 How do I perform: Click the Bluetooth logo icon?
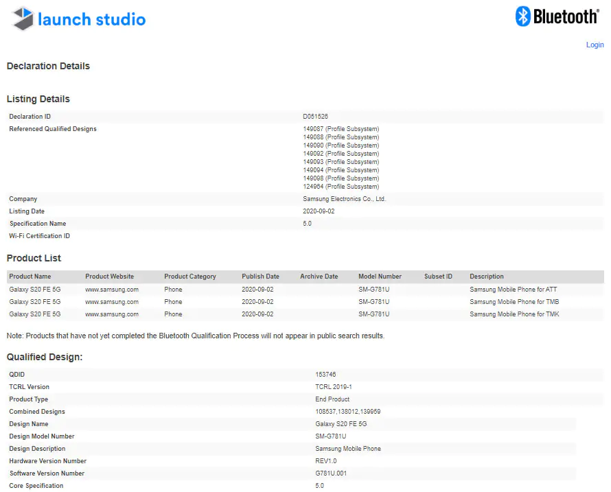tap(523, 16)
